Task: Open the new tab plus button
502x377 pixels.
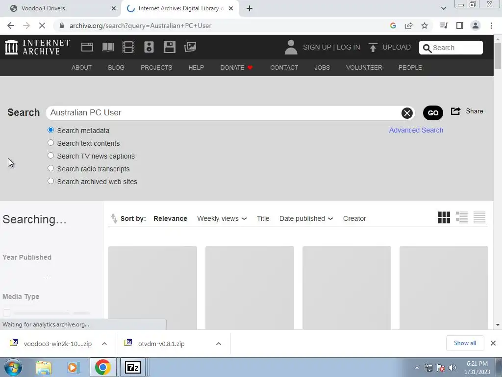Action: pos(250,8)
